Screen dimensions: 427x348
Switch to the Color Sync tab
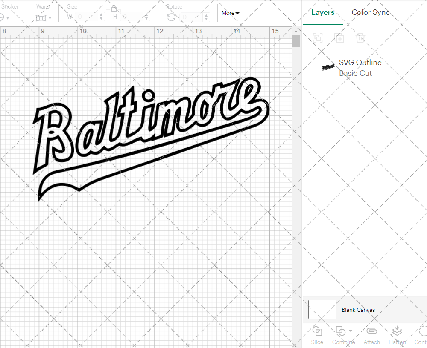(371, 12)
